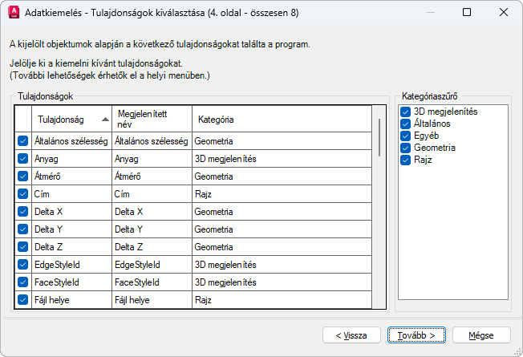Viewport: 523px width, 357px height.
Task: Go back with the < Vissza button
Action: click(351, 335)
